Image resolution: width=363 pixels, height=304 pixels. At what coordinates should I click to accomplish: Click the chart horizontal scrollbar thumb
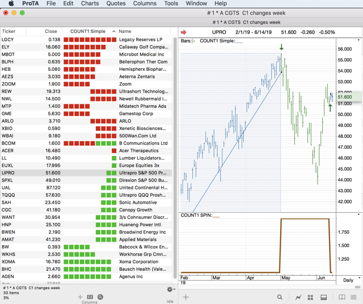(357, 287)
